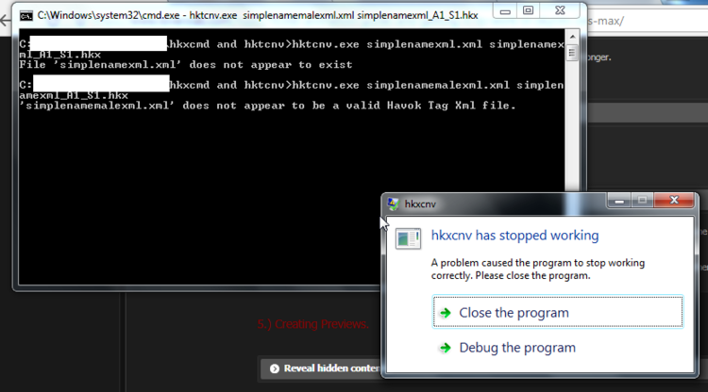Click the green arrow beside Debug the program
Screen dimensions: 708x392
(446, 348)
